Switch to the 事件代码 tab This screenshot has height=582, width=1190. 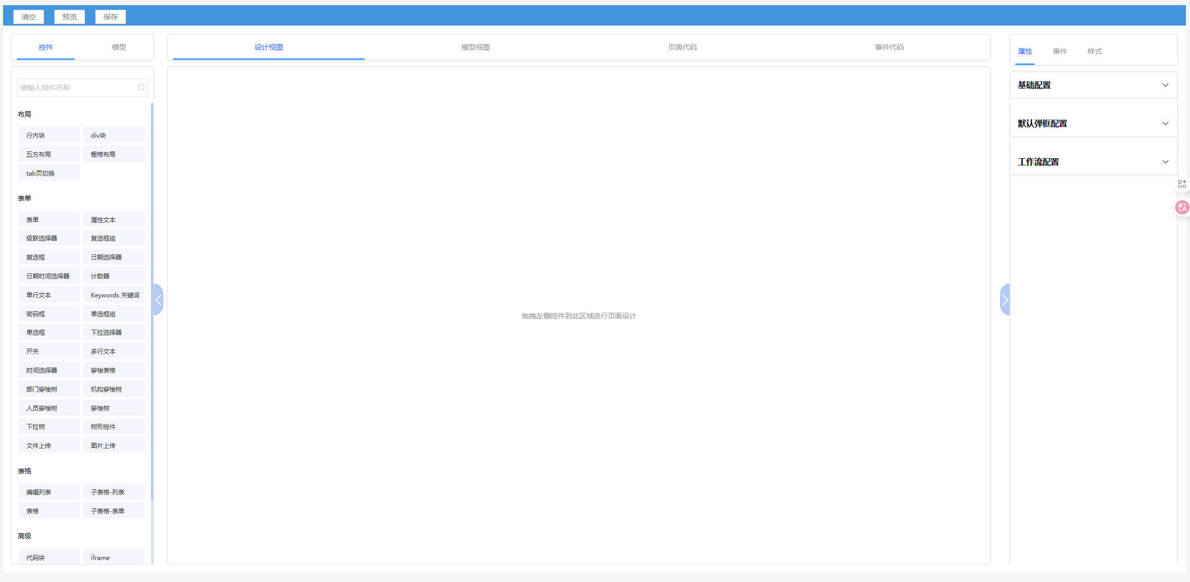(889, 47)
